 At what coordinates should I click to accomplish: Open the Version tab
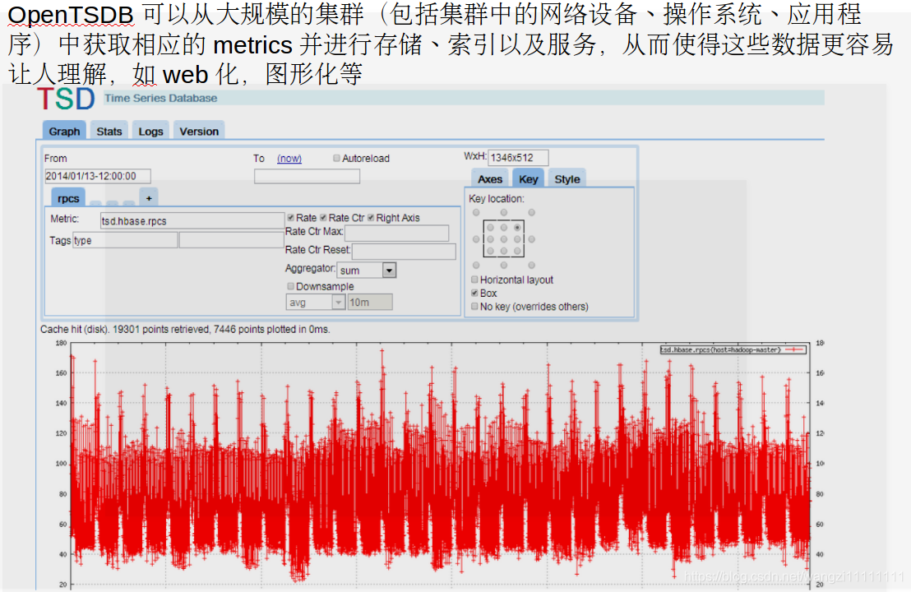click(x=199, y=131)
